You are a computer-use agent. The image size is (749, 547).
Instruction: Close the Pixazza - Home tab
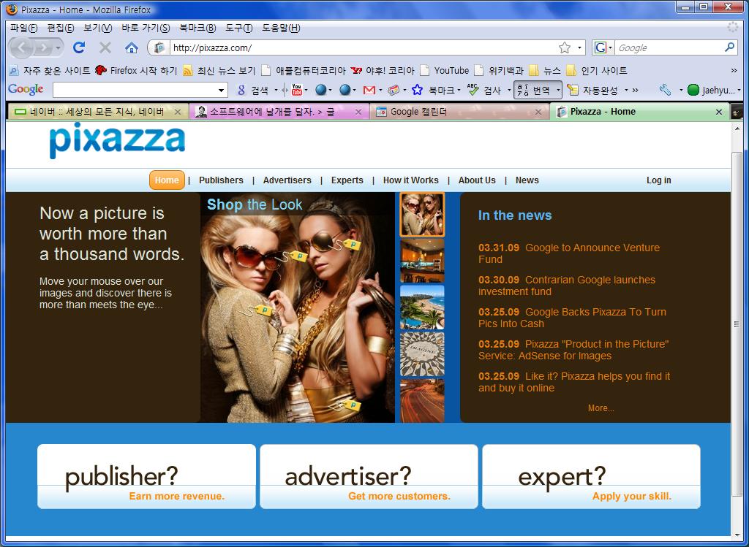coord(718,112)
